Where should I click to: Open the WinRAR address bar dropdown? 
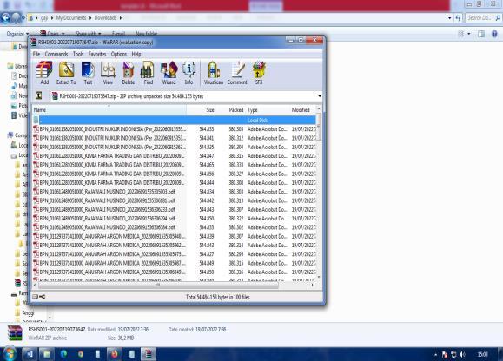click(320, 96)
